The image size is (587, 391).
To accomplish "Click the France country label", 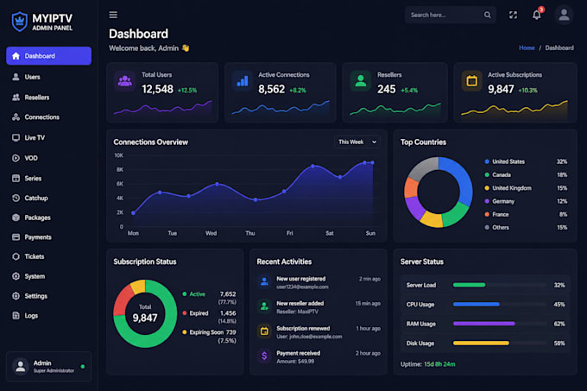I will (500, 214).
